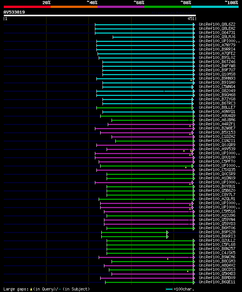Click the UniRef100_B9F7U7 label

(x=217, y=70)
